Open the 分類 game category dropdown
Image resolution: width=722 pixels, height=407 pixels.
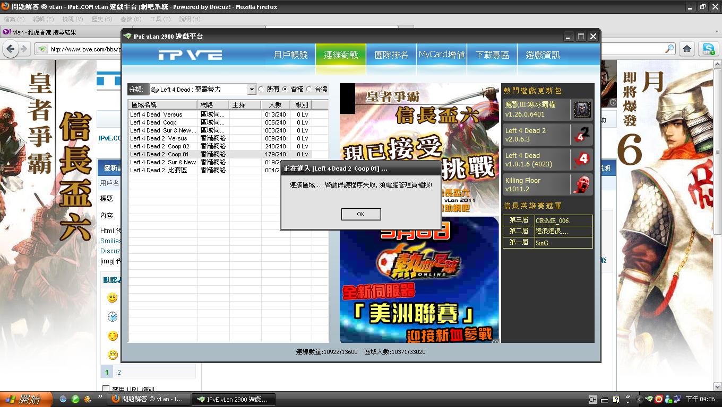[x=252, y=90]
